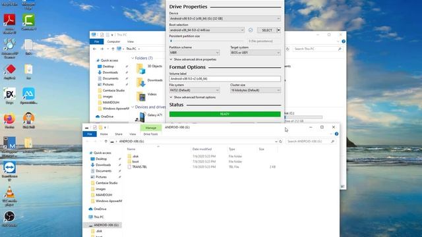Open Videos folder in This PC window
Screen dimensions: 422x237
(x=146, y=97)
